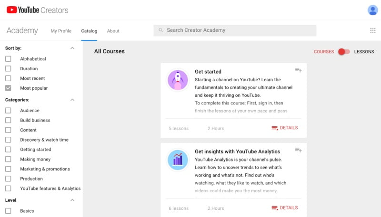Viewport: 381px width, 217px height.
Task: Collapse the Categories section
Action: click(x=72, y=100)
